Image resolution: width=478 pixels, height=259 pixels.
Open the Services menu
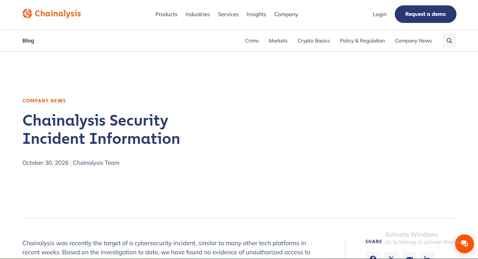228,14
